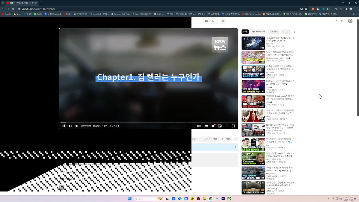Toggle the autoplay switch in player
Image resolution: width=359 pixels, height=202 pixels.
(x=199, y=126)
